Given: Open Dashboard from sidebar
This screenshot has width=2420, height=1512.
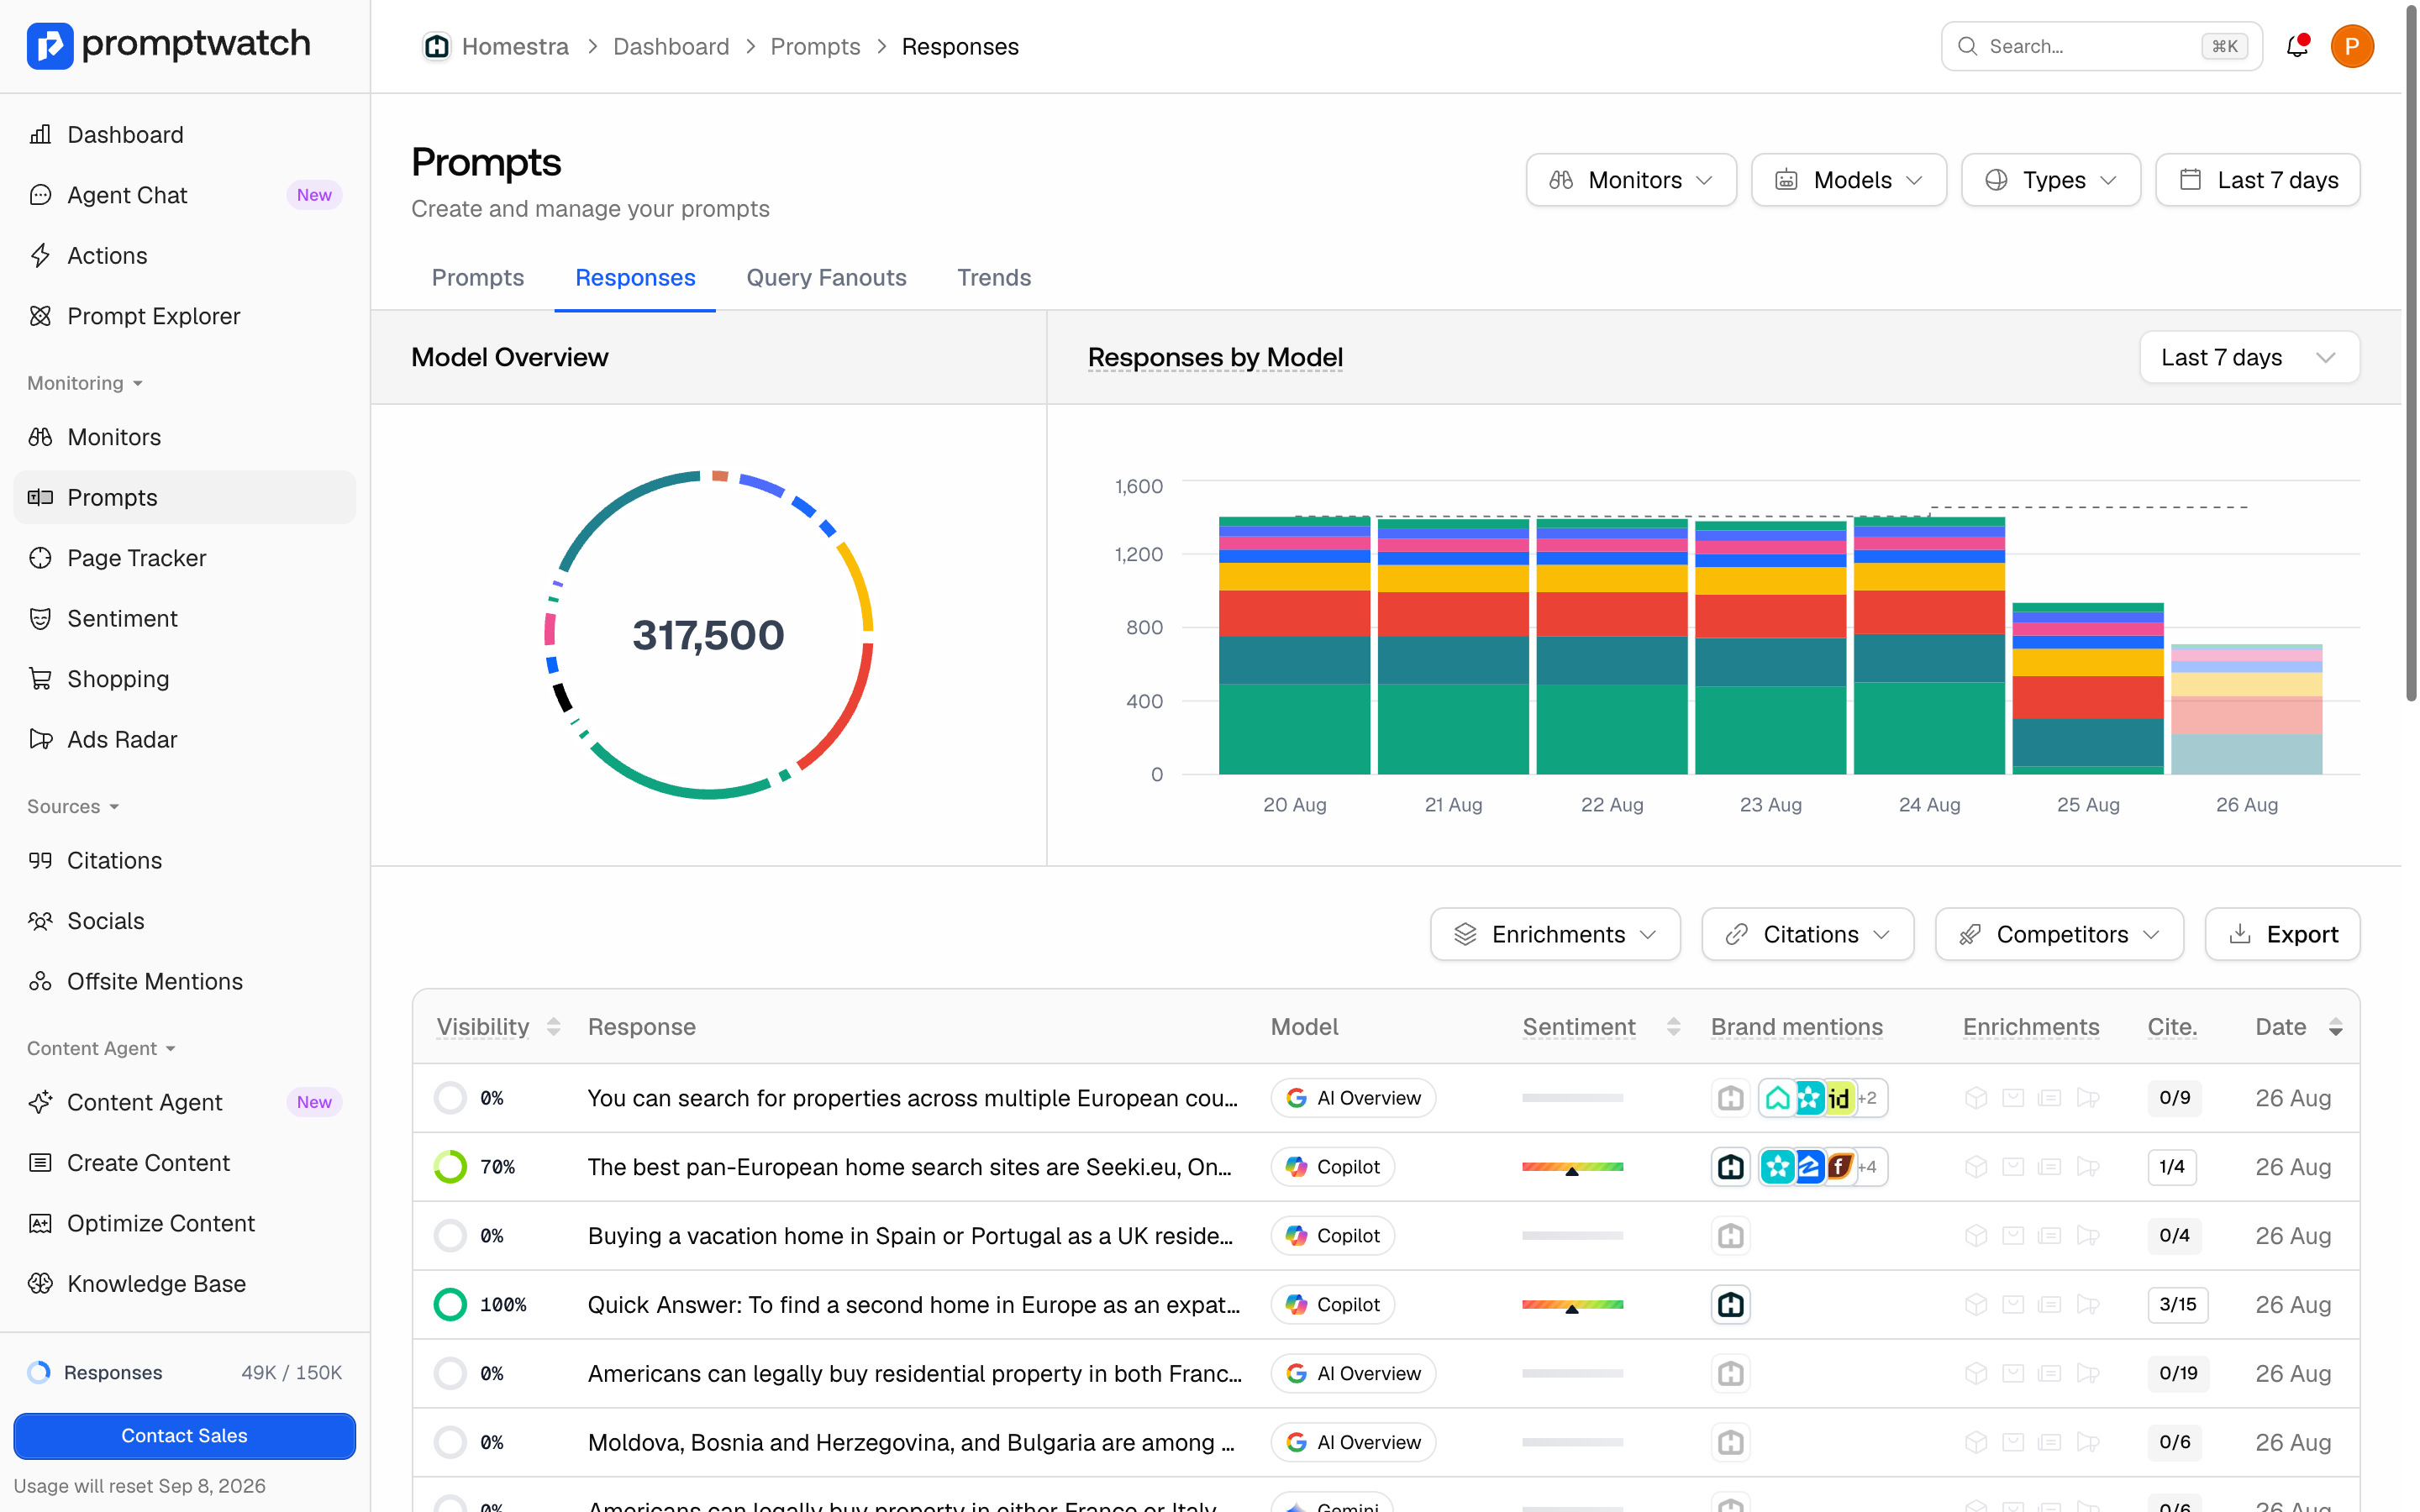Looking at the screenshot, I should pos(184,135).
